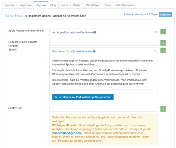This screenshot has width=176, height=148.
Task: Switch to the Medien tab
Action: click(77, 5)
